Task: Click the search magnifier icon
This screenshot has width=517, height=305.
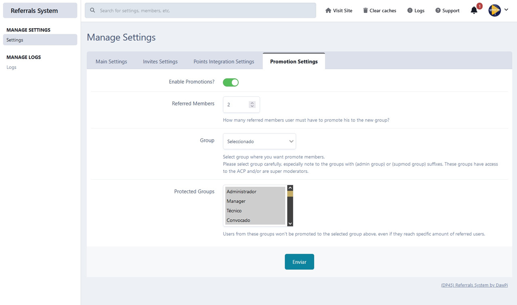Action: [92, 10]
